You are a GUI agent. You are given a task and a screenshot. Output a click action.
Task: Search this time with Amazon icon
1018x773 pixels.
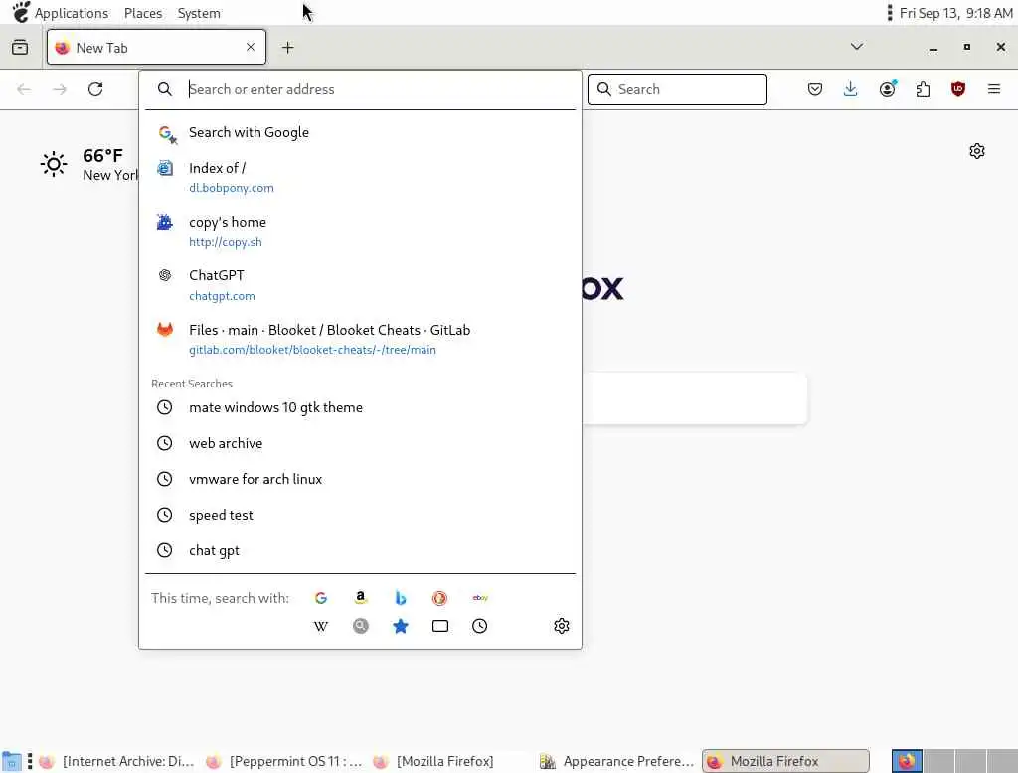click(x=360, y=598)
